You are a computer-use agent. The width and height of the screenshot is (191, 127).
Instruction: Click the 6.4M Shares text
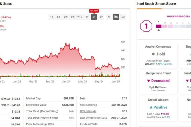(x=159, y=87)
